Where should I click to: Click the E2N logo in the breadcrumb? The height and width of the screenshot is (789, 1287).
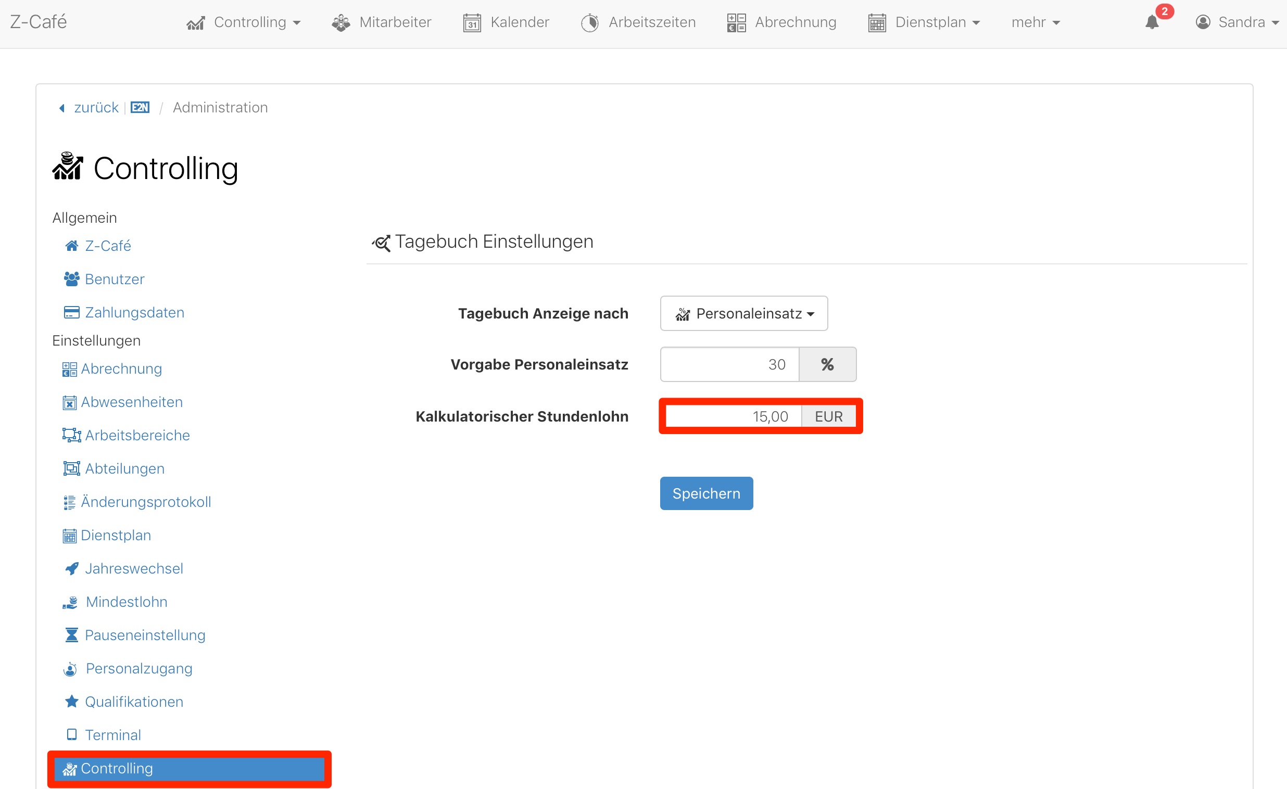140,108
